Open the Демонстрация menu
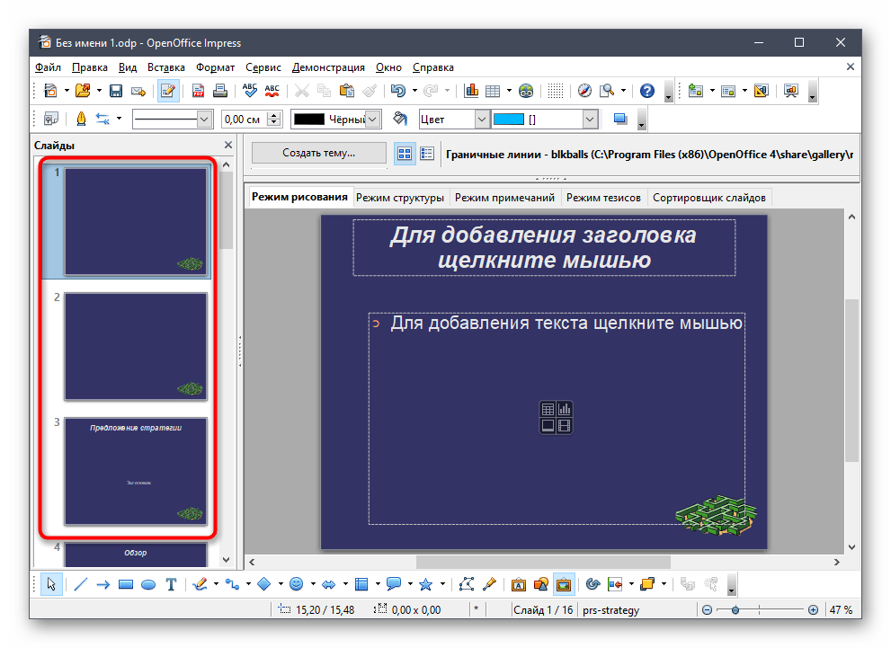The height and width of the screenshot is (648, 891). click(328, 67)
